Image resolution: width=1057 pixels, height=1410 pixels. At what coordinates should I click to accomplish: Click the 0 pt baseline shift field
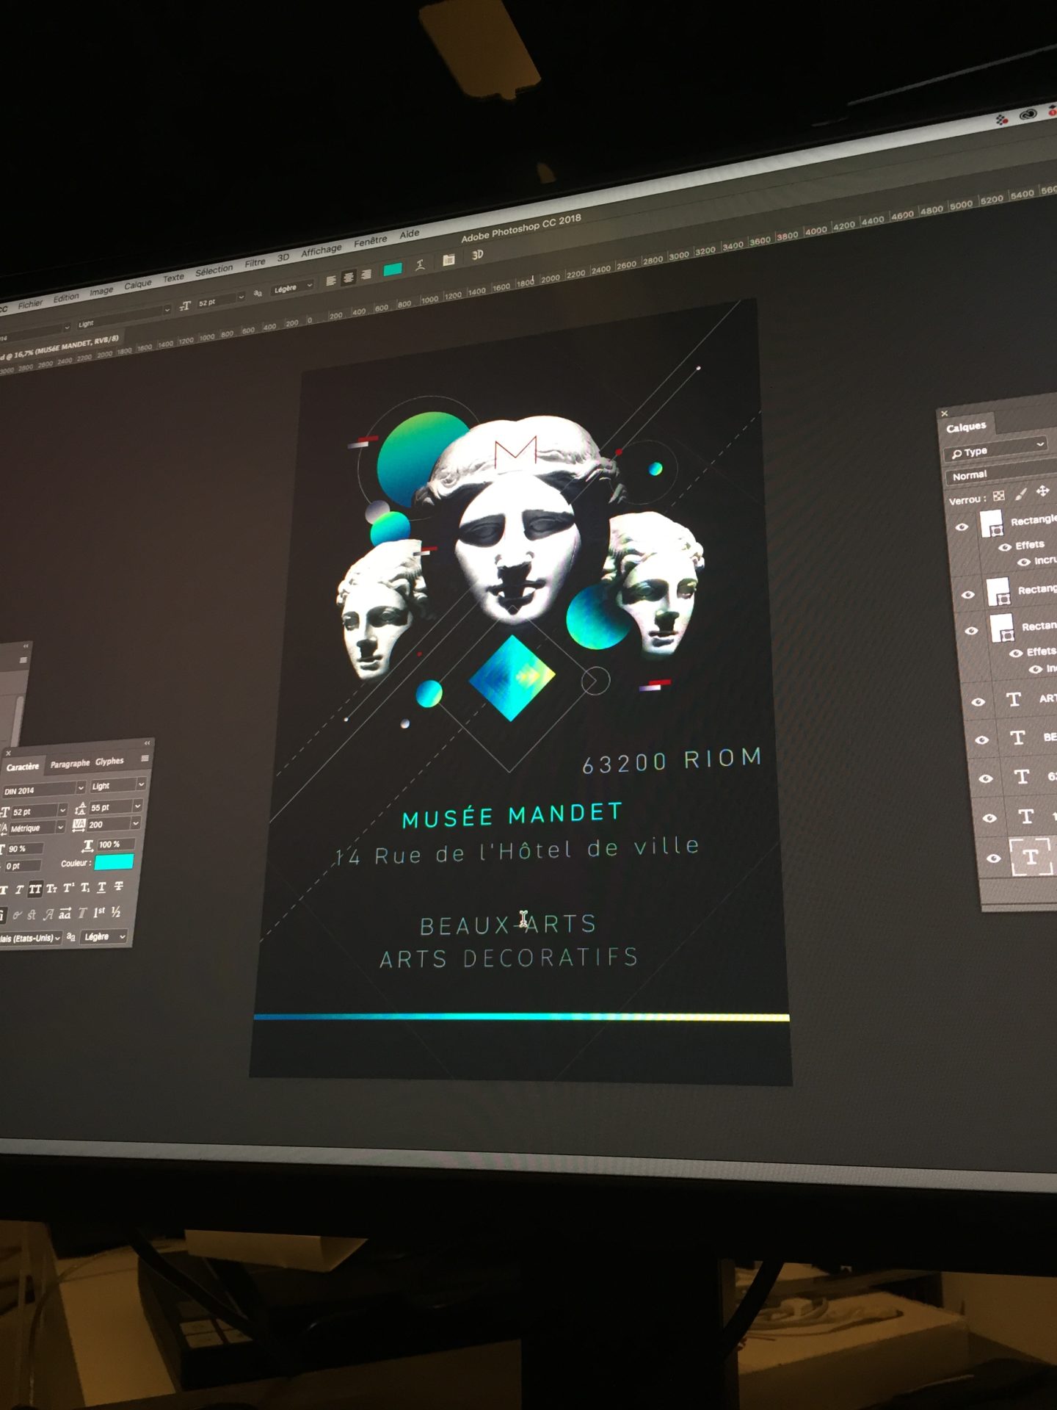click(22, 866)
